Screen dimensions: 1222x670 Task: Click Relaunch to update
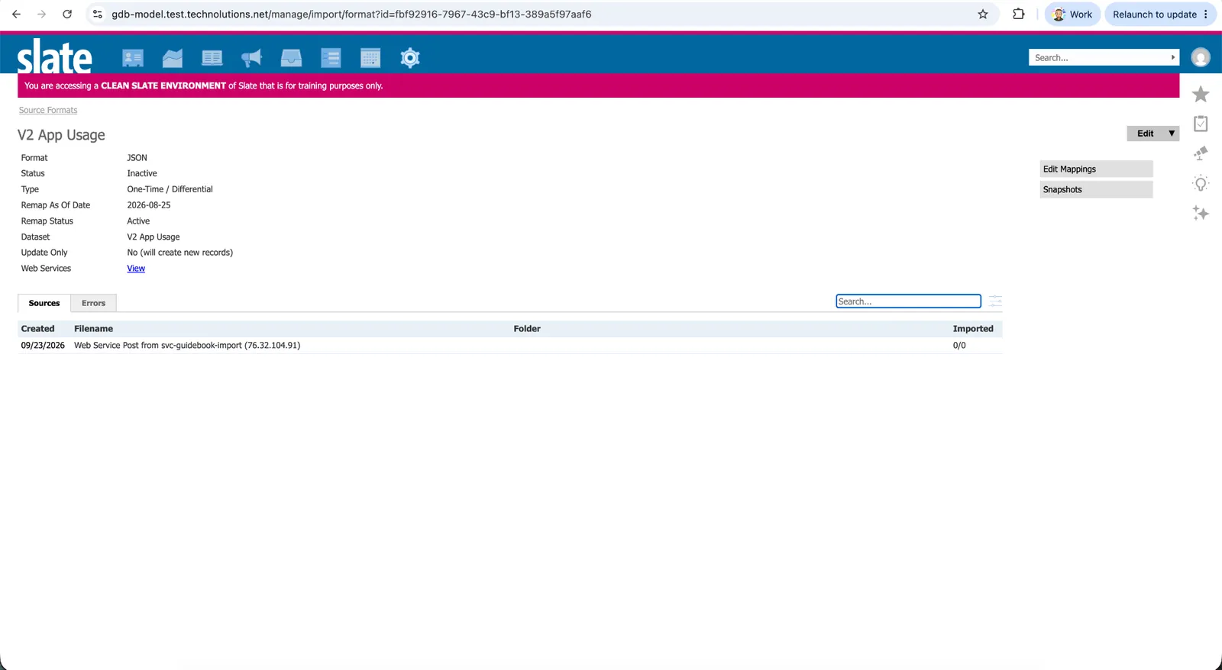(x=1160, y=14)
